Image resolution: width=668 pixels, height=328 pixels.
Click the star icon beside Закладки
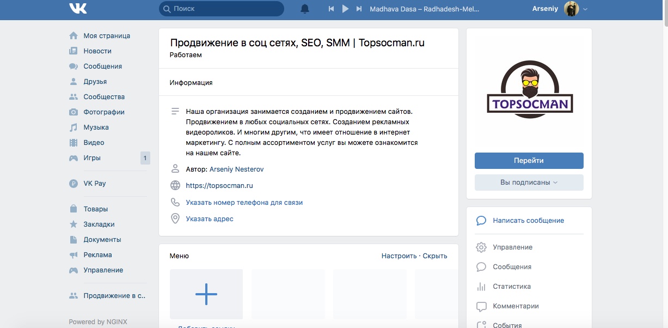pyautogui.click(x=73, y=224)
